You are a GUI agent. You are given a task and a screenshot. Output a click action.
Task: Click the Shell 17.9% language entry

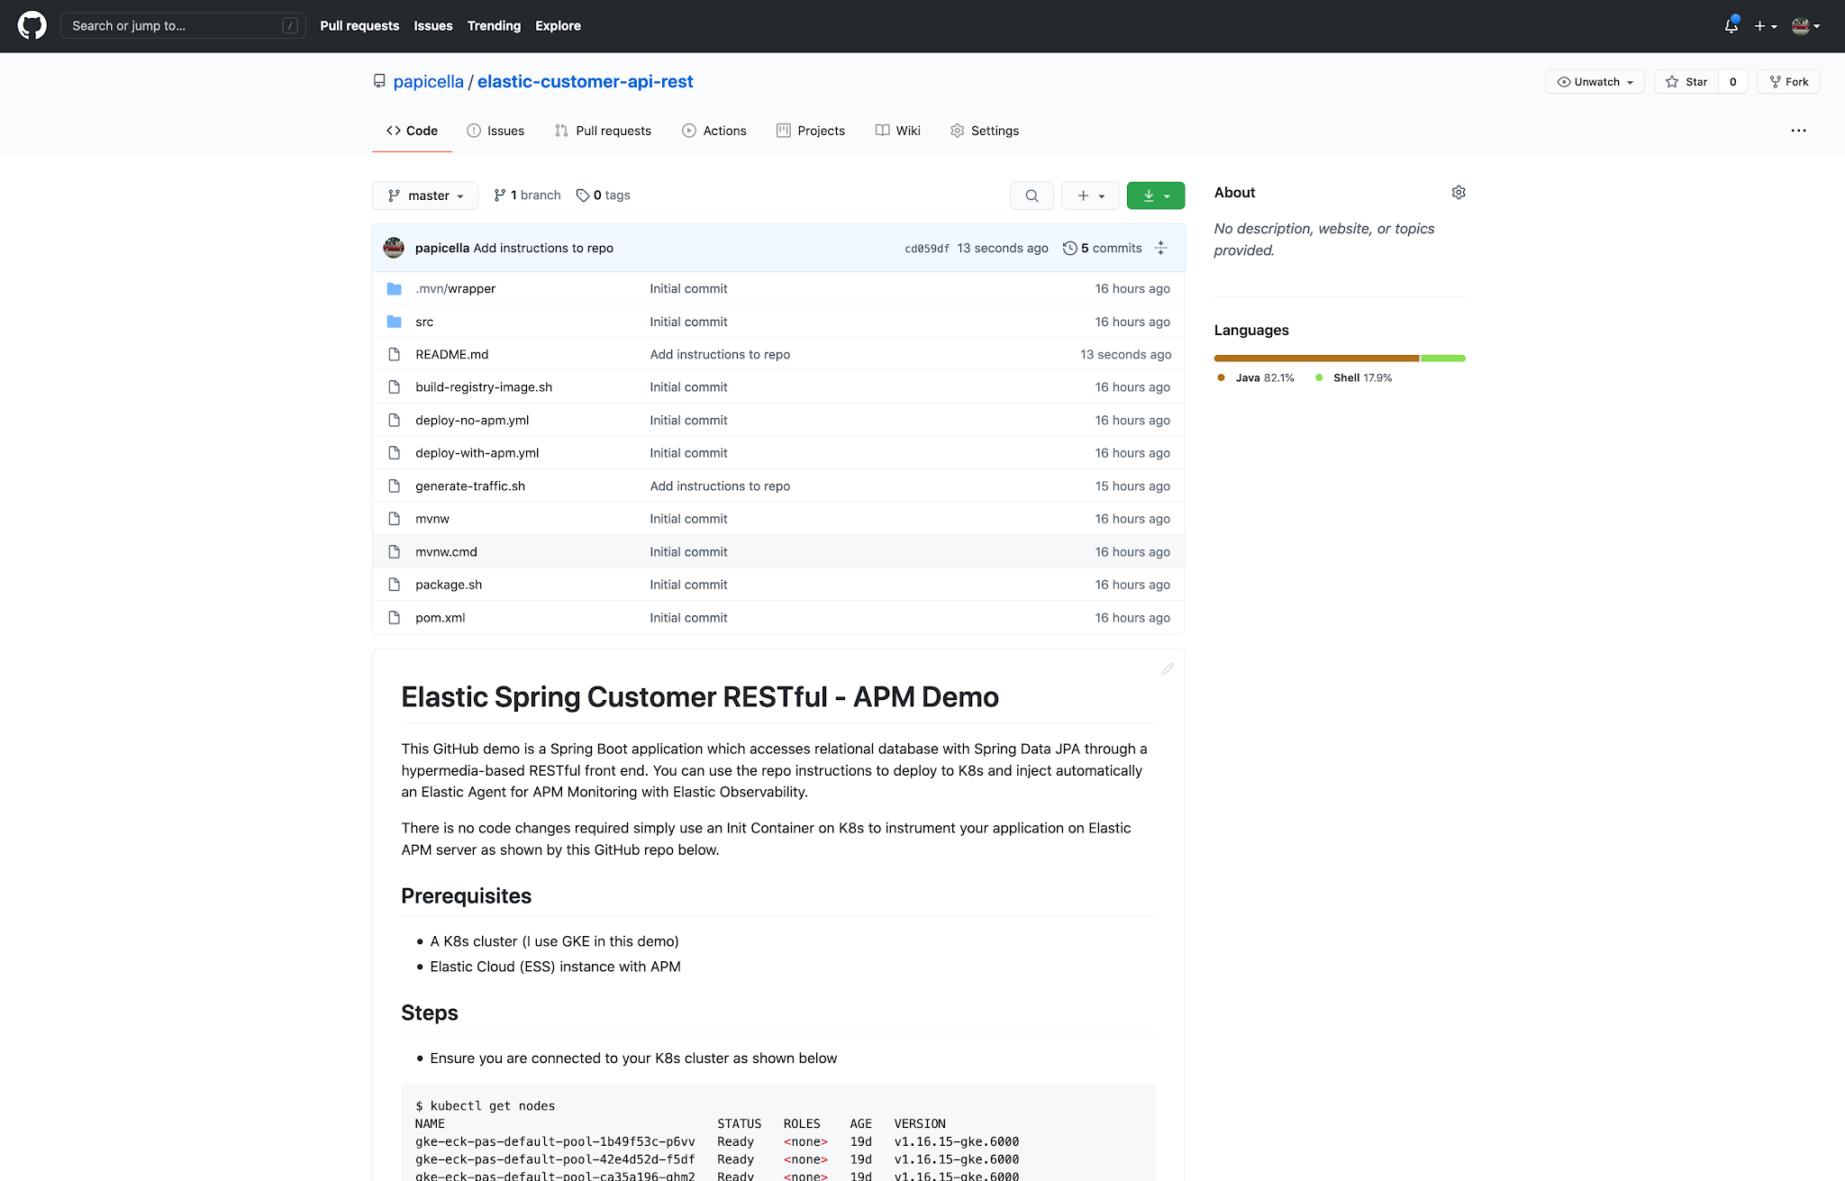point(1354,378)
